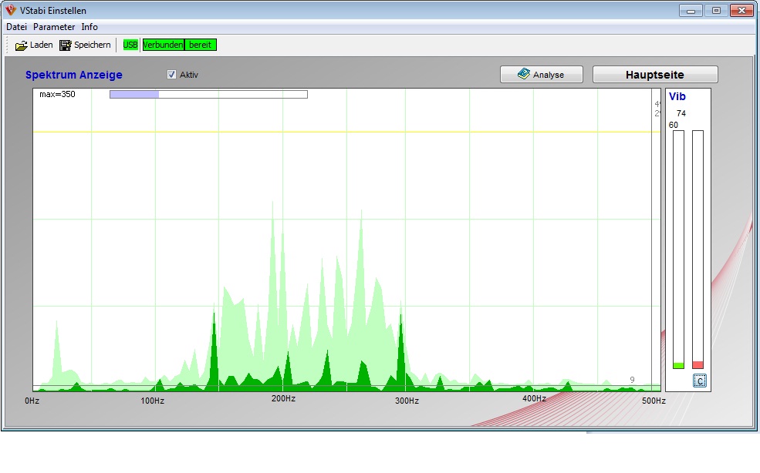Click the Laden open-folder icon
The width and height of the screenshot is (760, 473).
[21, 45]
